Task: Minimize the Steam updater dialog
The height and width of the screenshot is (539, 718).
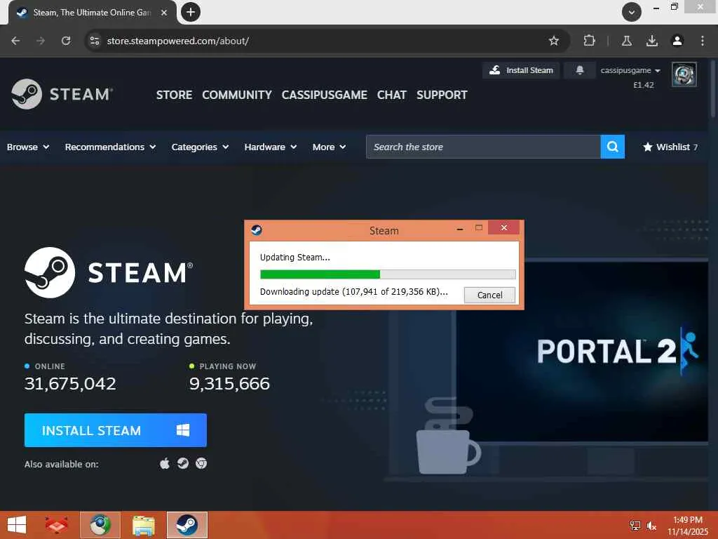Action: coord(460,228)
